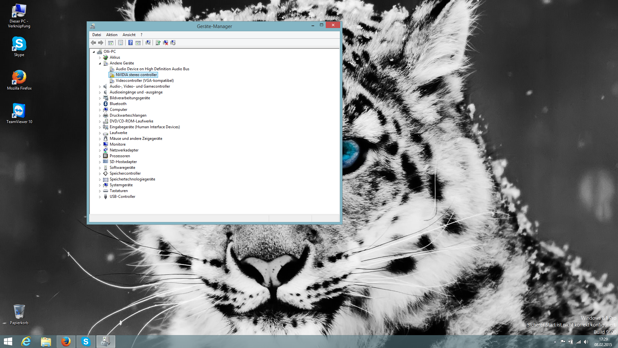Select NVIDIA stereo controller device

(x=136, y=75)
